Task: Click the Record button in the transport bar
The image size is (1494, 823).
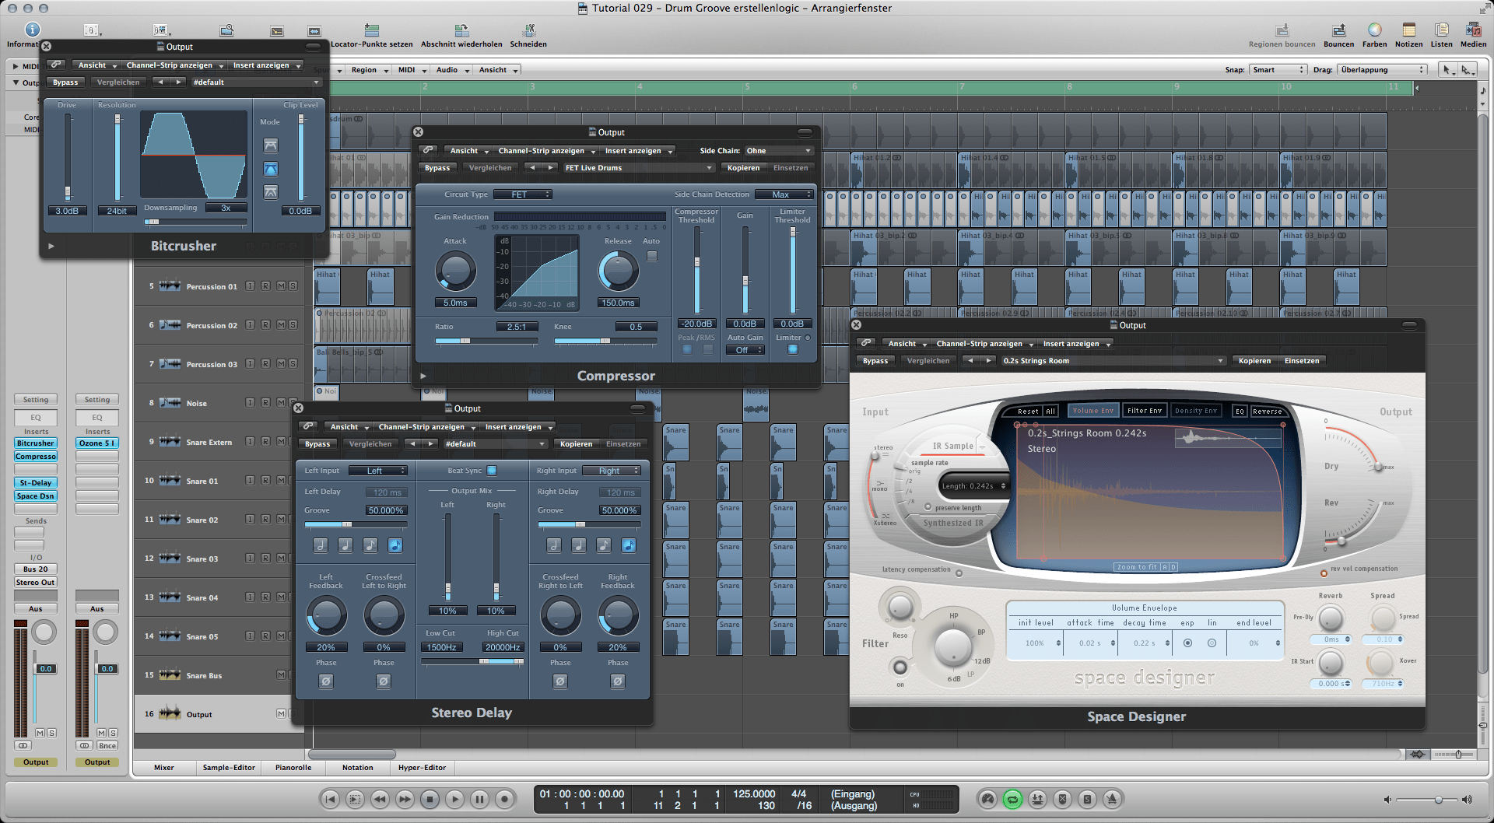Action: 505,799
